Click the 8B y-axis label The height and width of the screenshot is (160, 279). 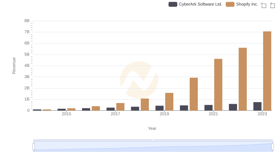(27, 21)
